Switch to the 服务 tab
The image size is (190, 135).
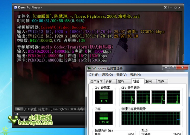(x=124, y=82)
